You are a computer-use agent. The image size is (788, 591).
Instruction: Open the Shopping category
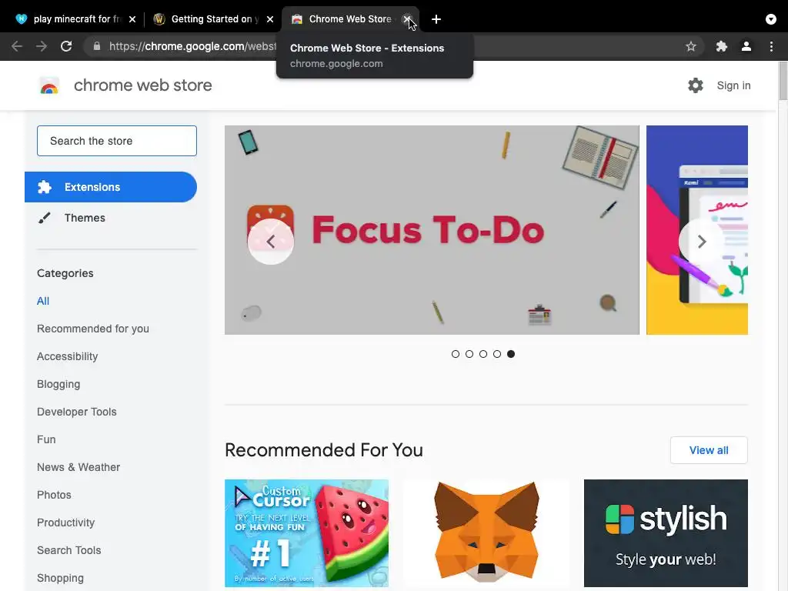60,578
